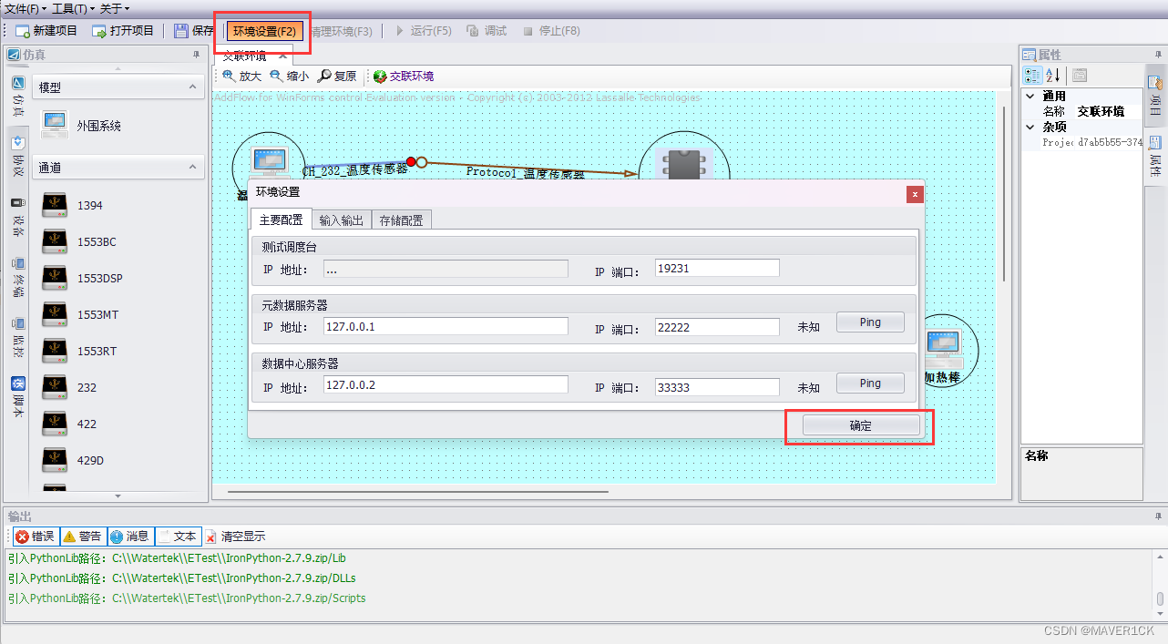Switch to the 脚本 vertical sidebar tab
Viewport: 1168px width, 644px height.
coord(18,397)
